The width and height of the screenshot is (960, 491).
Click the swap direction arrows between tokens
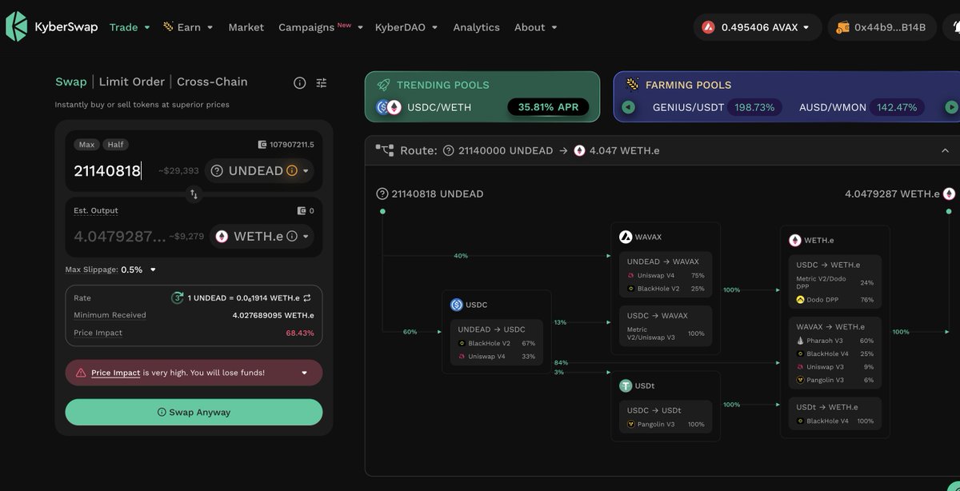pyautogui.click(x=194, y=194)
